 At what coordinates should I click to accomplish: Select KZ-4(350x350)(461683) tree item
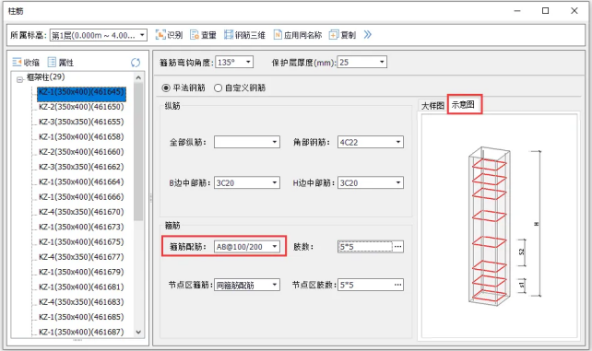81,302
